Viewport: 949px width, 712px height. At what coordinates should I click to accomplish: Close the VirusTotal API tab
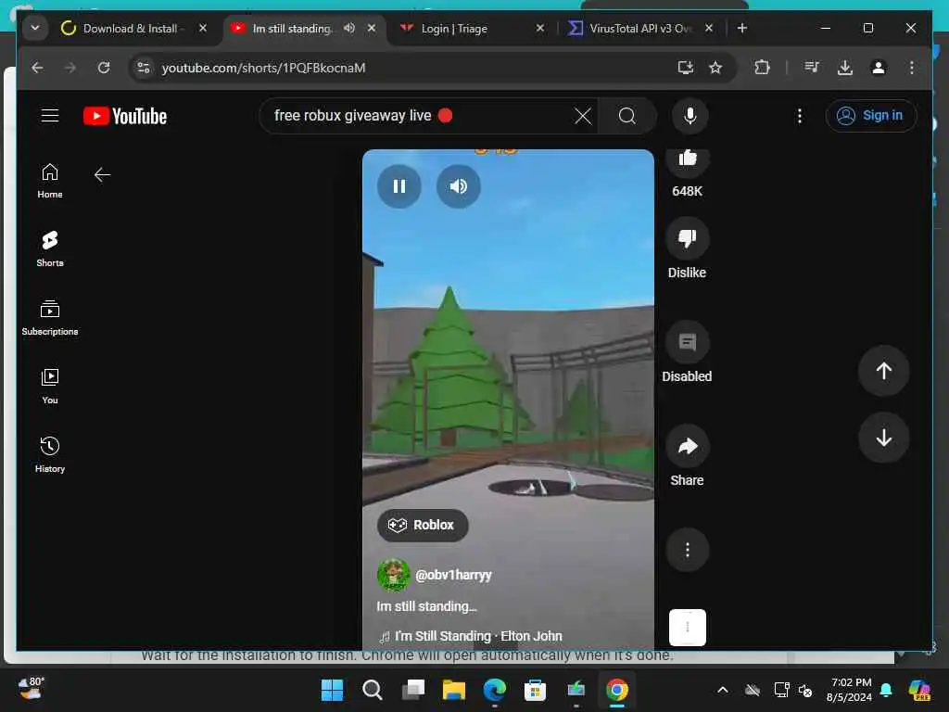pos(709,29)
